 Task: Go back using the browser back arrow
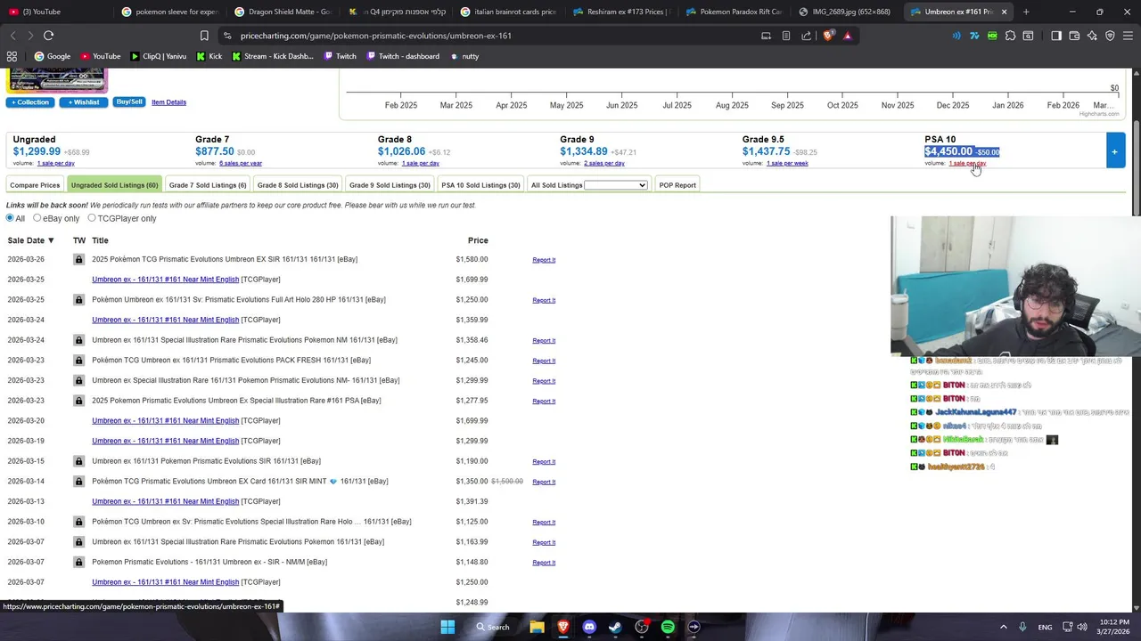pos(12,36)
